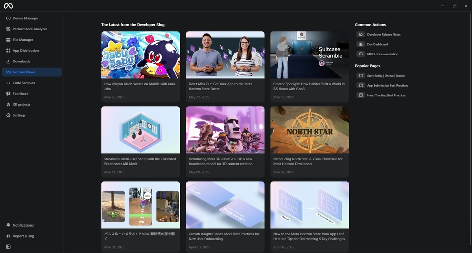Open the Suitcase Scramble article image
472x253 pixels.
pyautogui.click(x=310, y=55)
